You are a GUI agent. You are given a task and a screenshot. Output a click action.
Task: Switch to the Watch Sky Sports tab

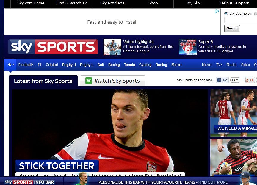pos(113,81)
